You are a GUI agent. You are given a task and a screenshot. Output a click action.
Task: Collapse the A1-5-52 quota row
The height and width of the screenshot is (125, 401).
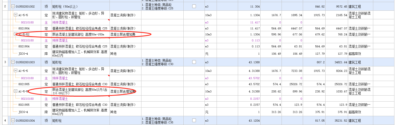15,34
